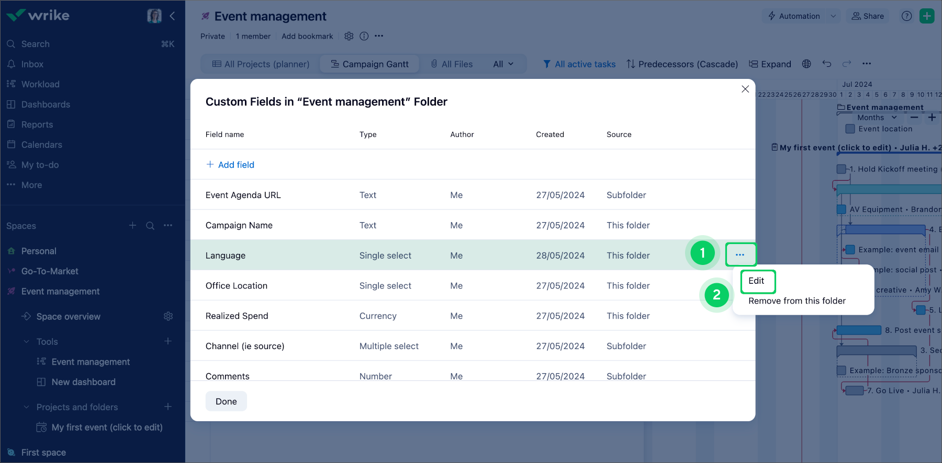
Task: Collapse Projects and folders chevron
Action: (26, 407)
